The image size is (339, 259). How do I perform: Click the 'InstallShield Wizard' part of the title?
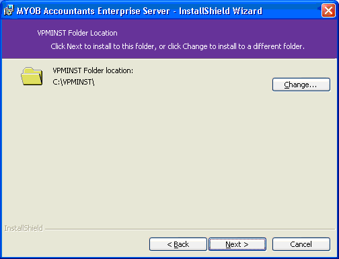click(221, 11)
